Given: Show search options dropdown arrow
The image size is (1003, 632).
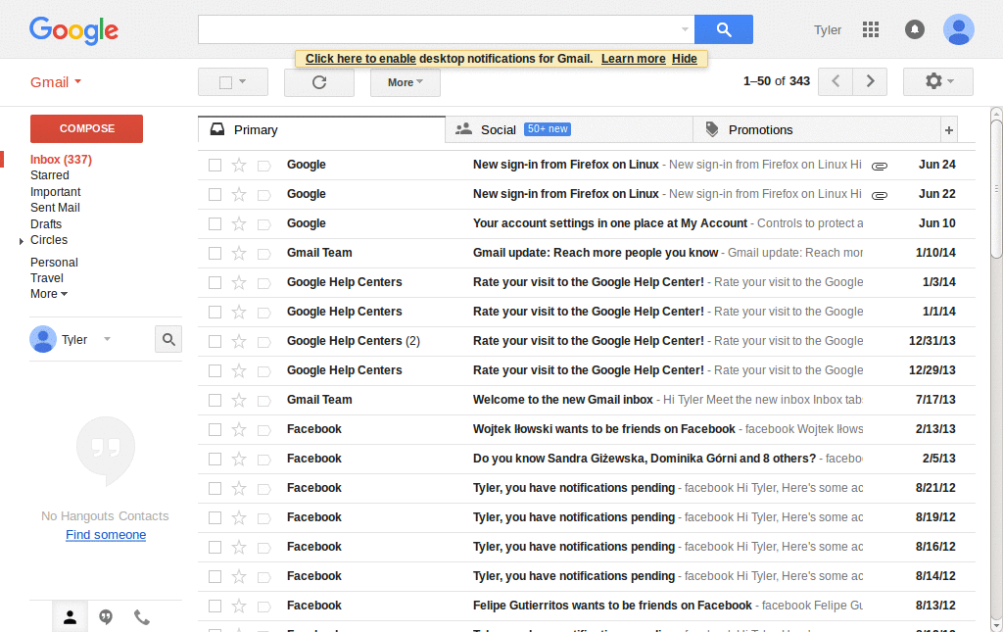Looking at the screenshot, I should (x=685, y=29).
